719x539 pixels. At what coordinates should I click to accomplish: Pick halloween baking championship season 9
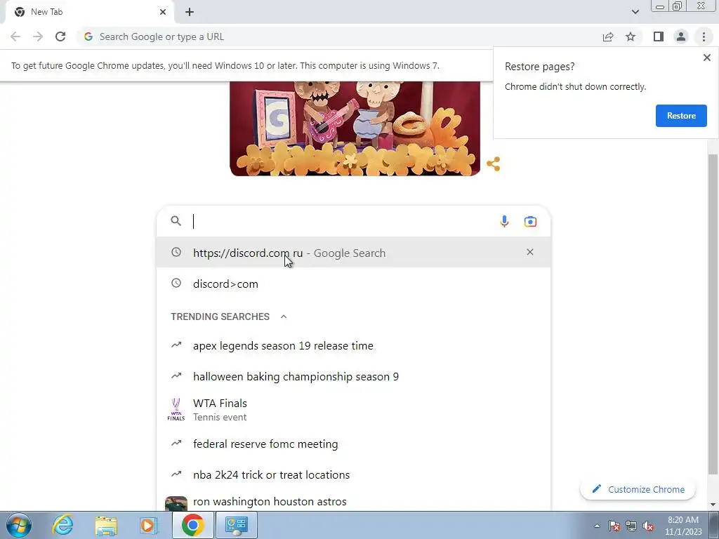click(x=353, y=376)
